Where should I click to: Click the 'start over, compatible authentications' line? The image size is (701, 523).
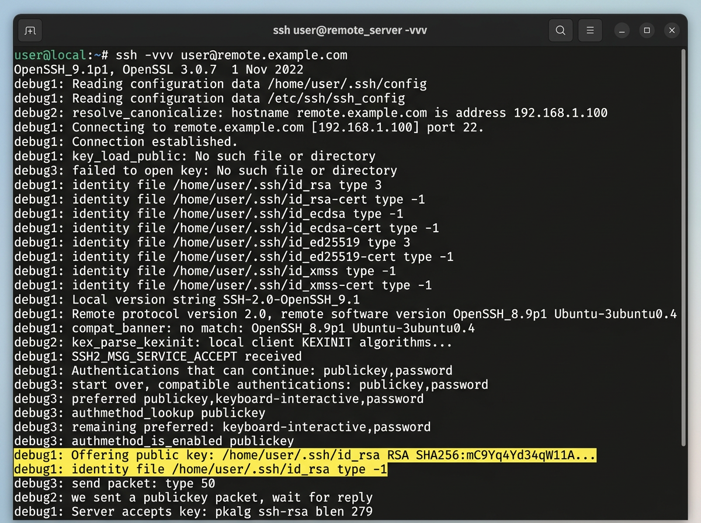coord(252,385)
